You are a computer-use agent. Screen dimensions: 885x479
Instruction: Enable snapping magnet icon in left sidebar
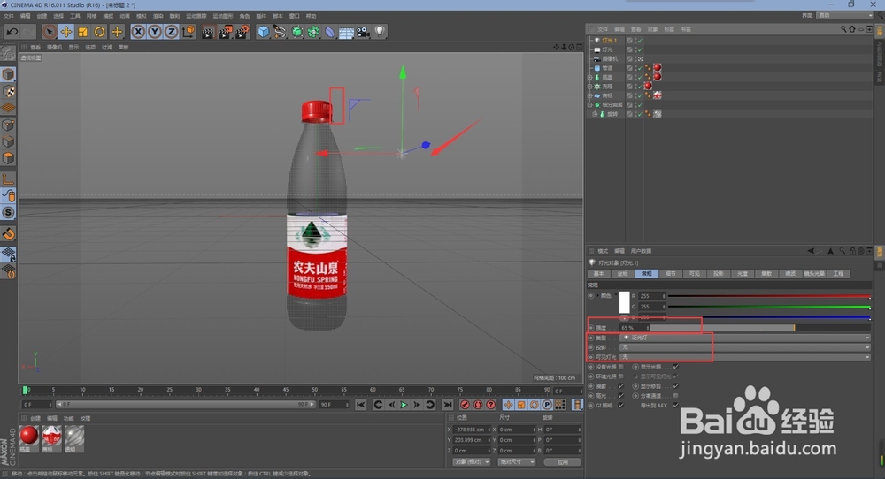point(8,233)
